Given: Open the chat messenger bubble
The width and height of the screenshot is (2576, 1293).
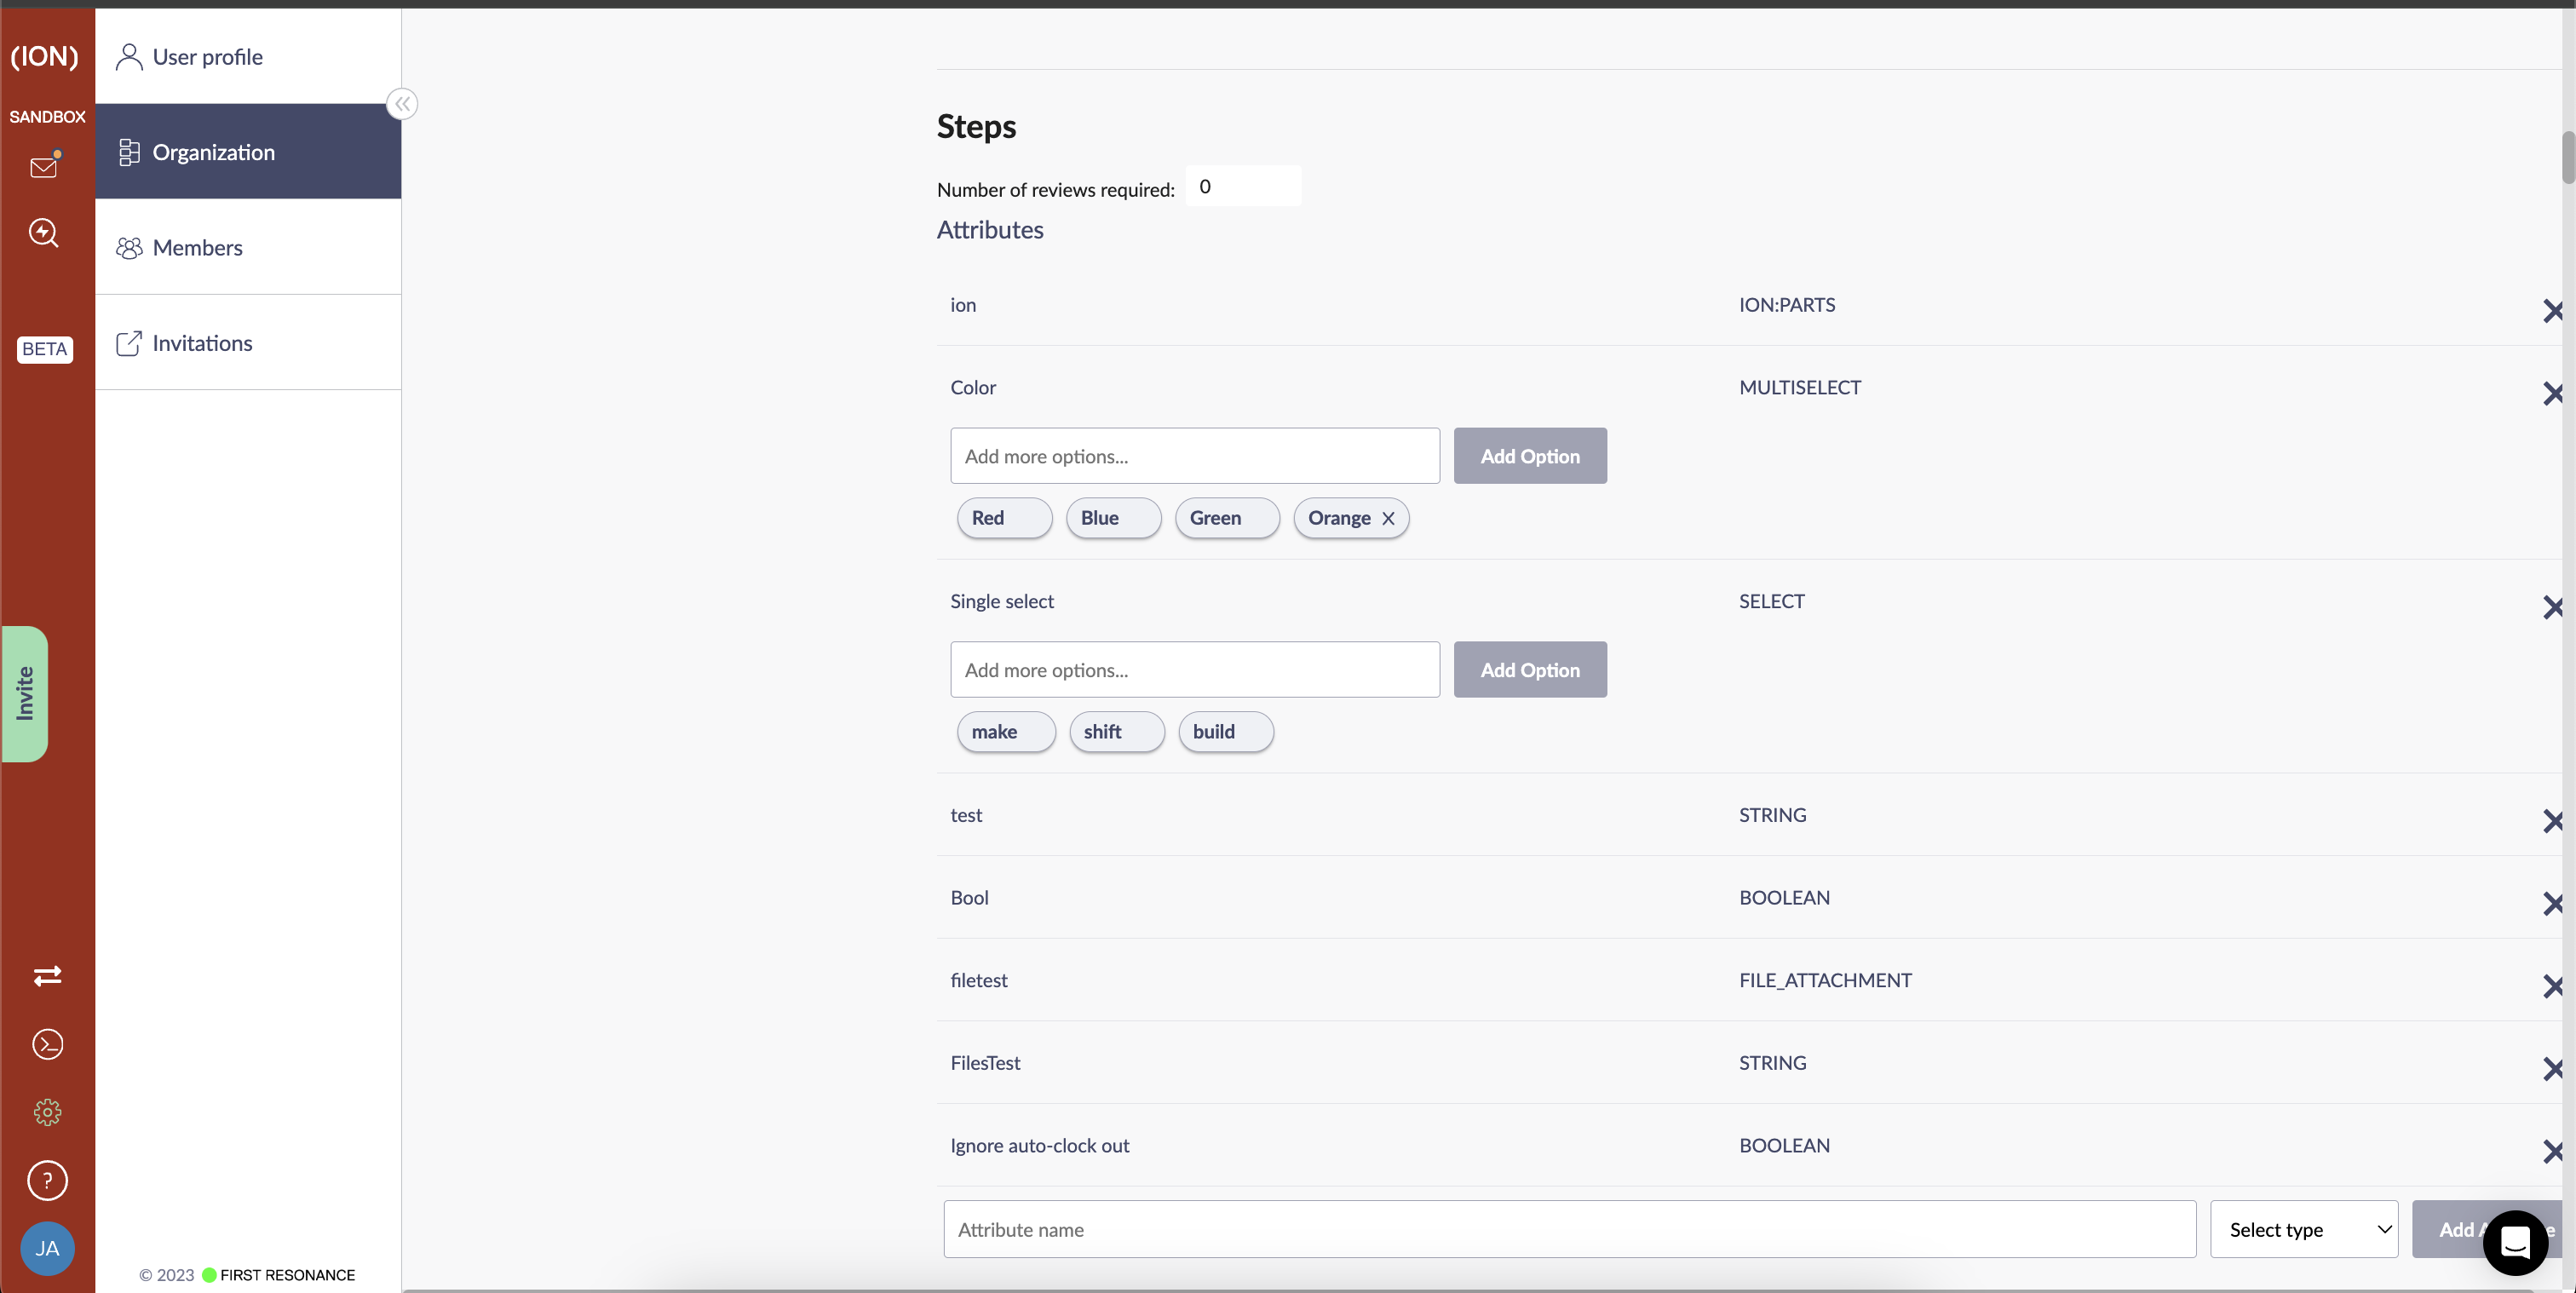Looking at the screenshot, I should (x=2514, y=1242).
